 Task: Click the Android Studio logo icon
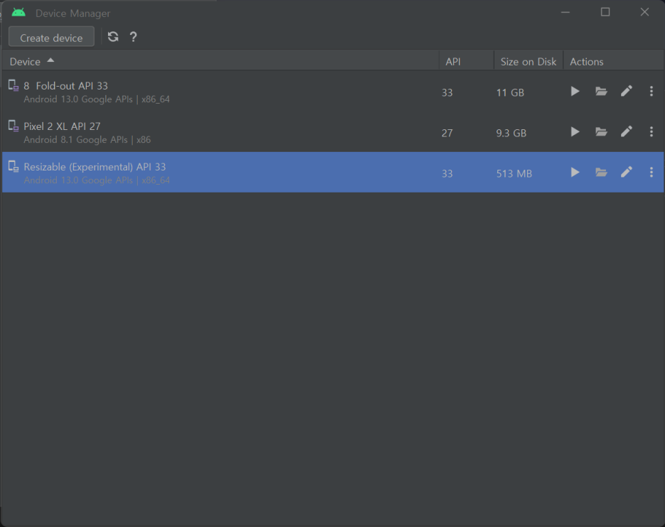18,13
